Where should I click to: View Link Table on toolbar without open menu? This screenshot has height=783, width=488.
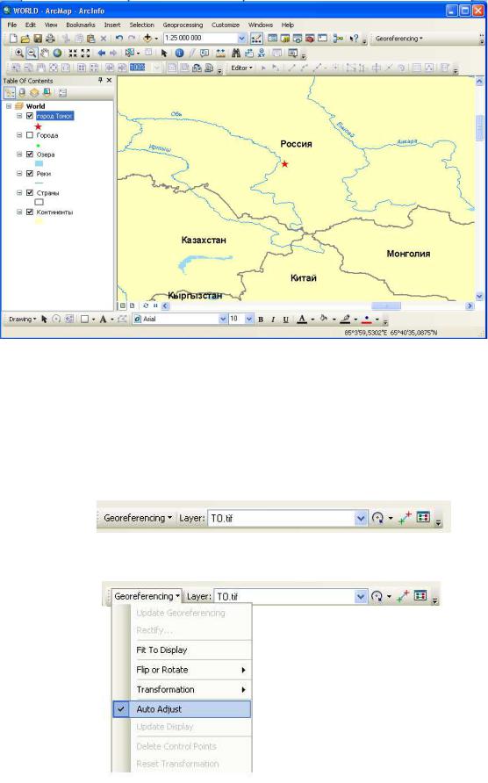(423, 517)
